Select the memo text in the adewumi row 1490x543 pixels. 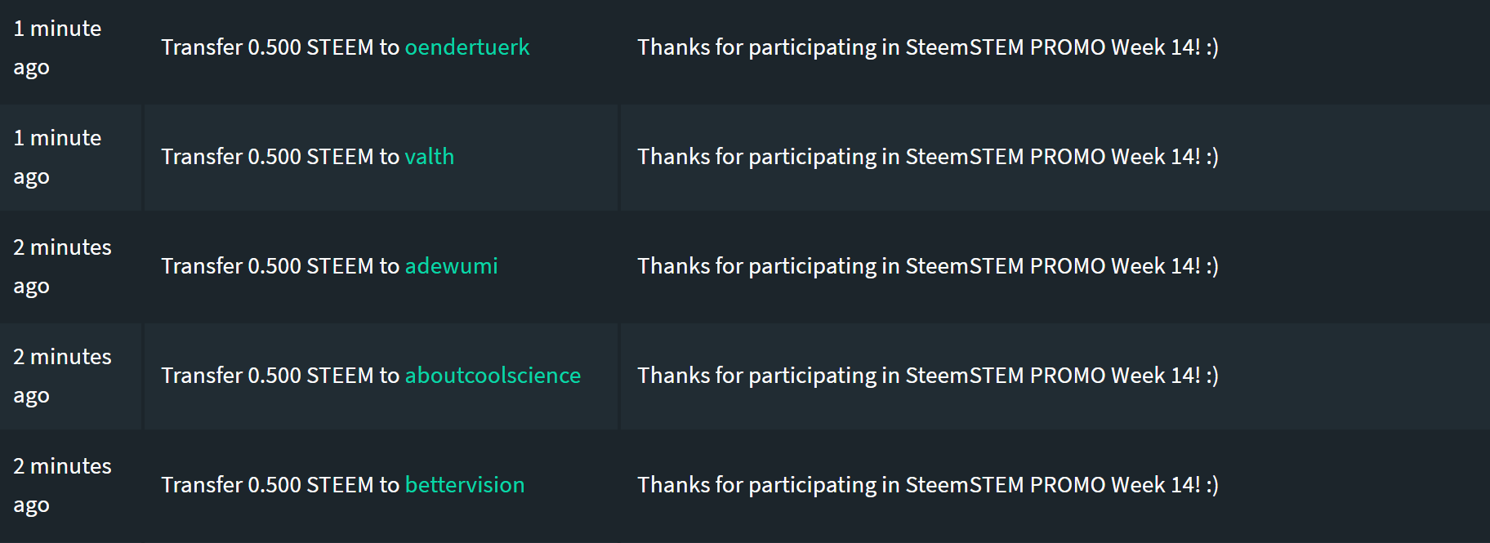click(928, 266)
